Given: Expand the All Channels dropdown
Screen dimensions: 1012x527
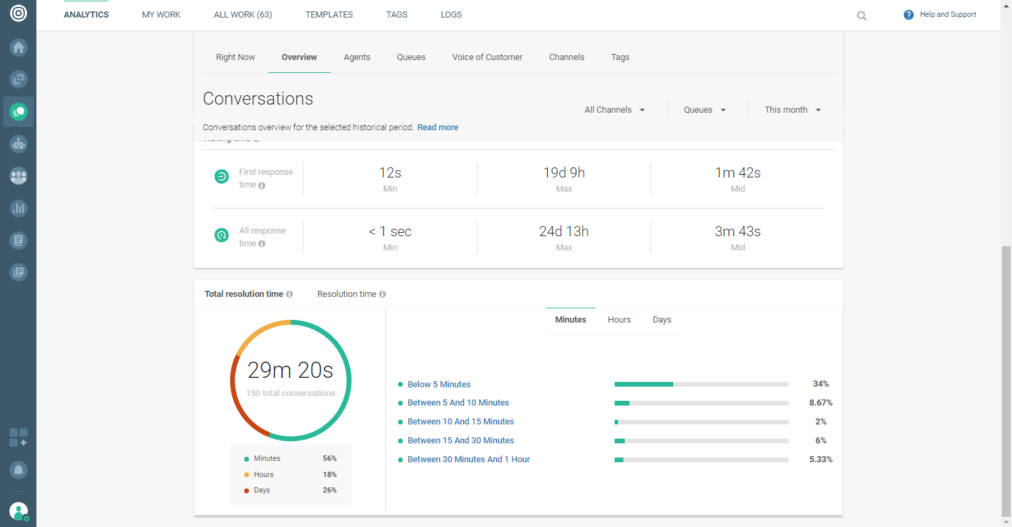Looking at the screenshot, I should tap(615, 110).
